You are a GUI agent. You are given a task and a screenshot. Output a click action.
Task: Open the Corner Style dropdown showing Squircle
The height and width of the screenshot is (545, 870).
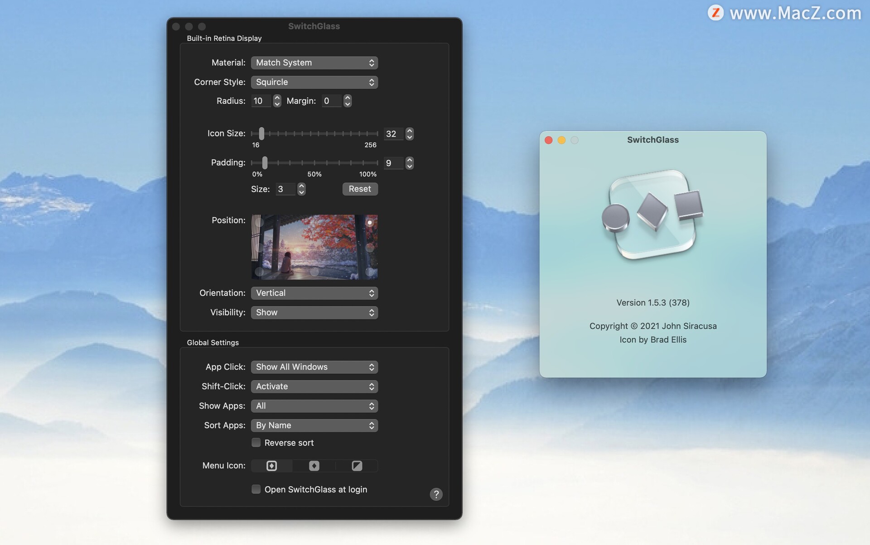pyautogui.click(x=314, y=82)
